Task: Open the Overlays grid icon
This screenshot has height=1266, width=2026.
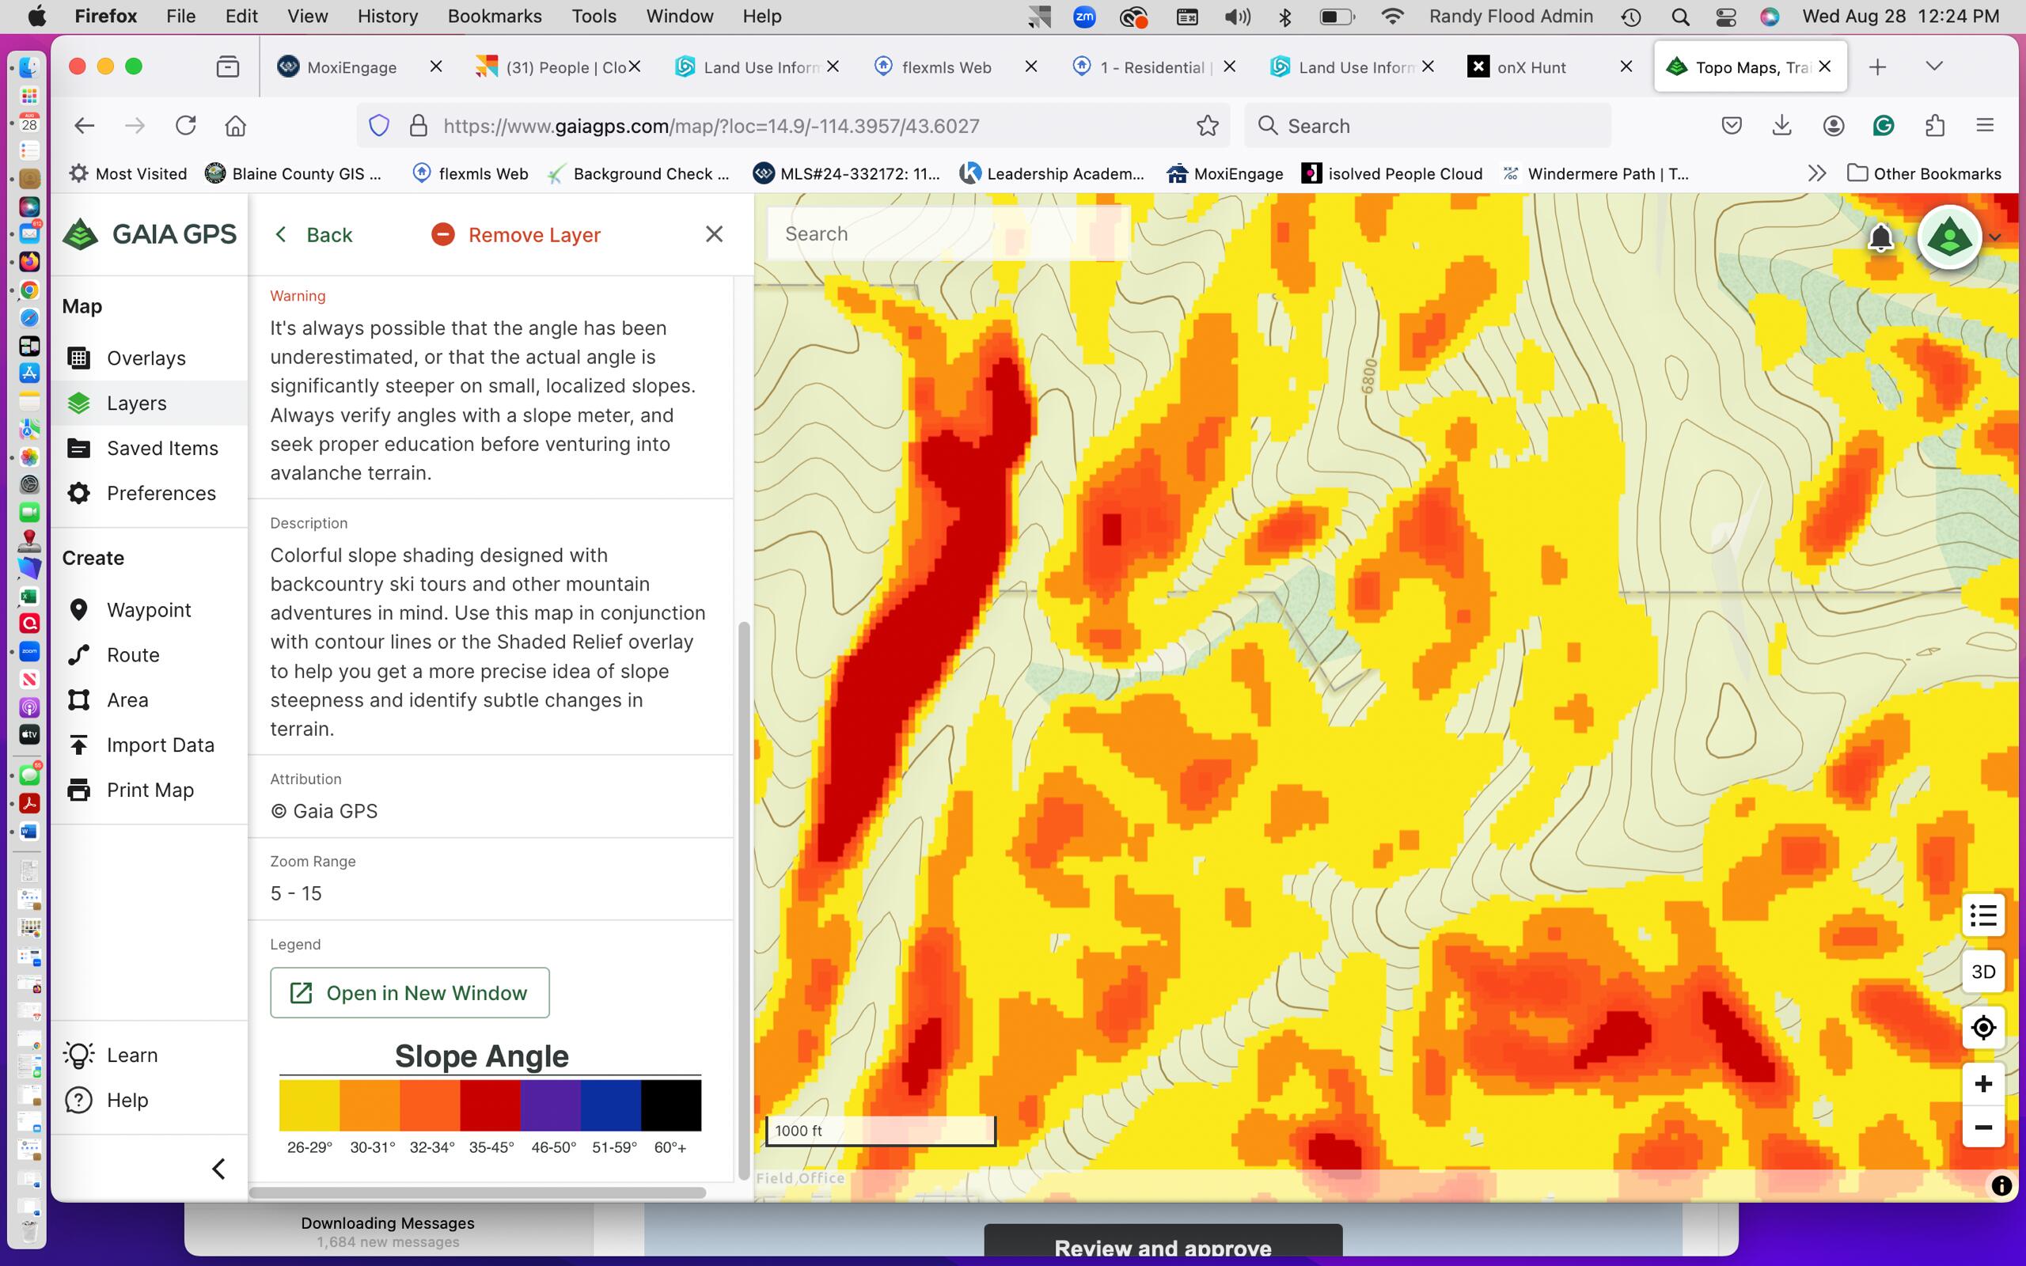Action: point(78,358)
